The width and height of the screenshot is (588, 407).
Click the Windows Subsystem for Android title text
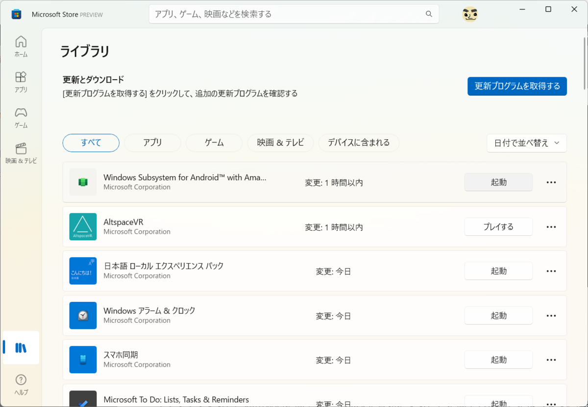[x=185, y=178]
